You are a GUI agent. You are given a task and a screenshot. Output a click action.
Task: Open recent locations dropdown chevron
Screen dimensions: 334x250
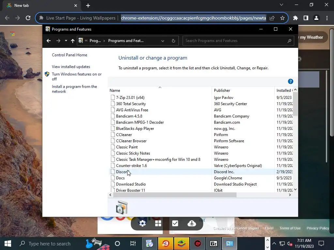[x=66, y=41]
